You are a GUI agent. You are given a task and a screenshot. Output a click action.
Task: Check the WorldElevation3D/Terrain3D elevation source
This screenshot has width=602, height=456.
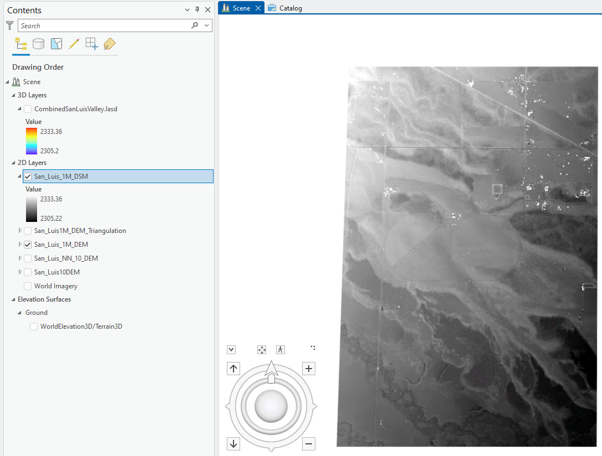(34, 327)
